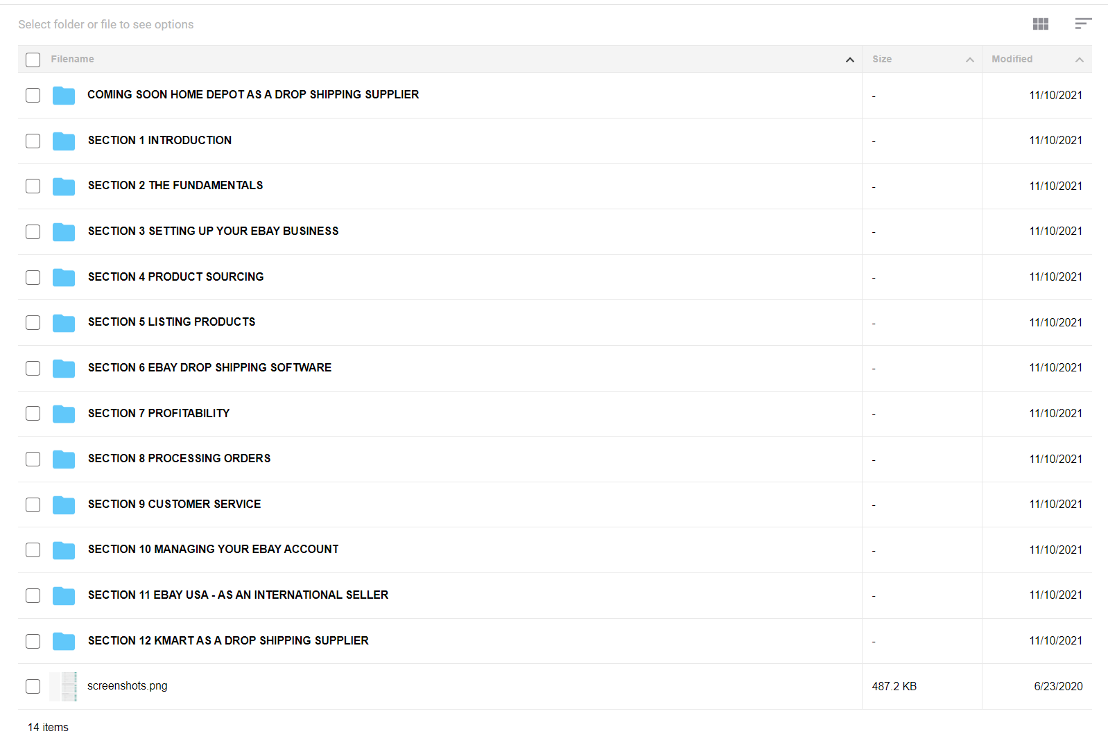This screenshot has height=754, width=1108.
Task: Toggle sort arrow in Size column
Action: [969, 60]
